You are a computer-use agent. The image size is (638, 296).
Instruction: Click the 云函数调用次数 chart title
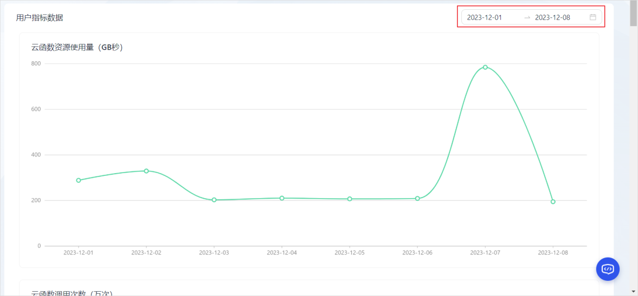tap(72, 293)
